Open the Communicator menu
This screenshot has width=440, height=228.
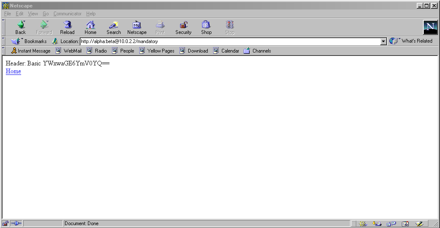click(67, 14)
